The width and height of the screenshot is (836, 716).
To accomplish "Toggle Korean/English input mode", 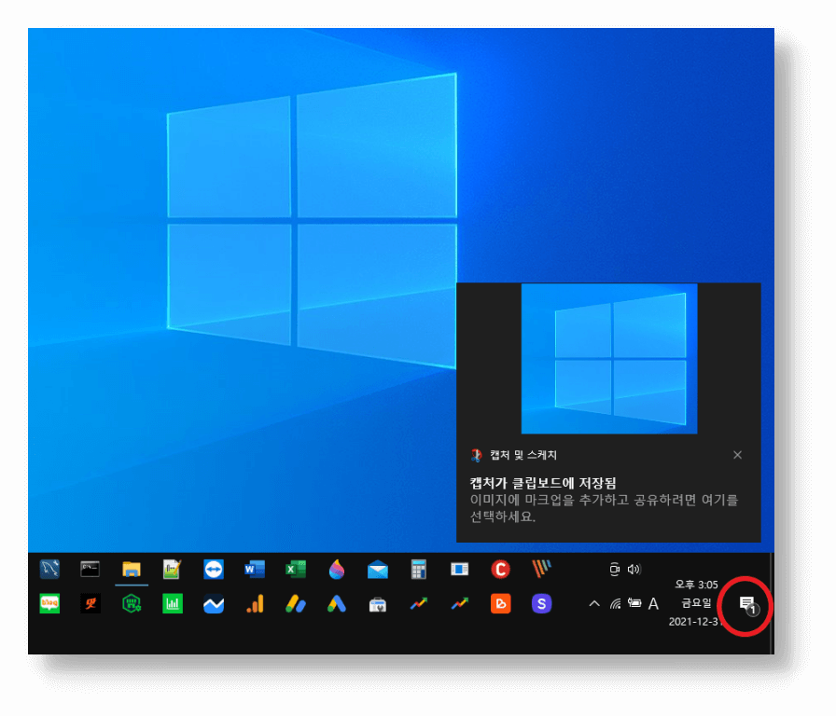I will click(653, 604).
